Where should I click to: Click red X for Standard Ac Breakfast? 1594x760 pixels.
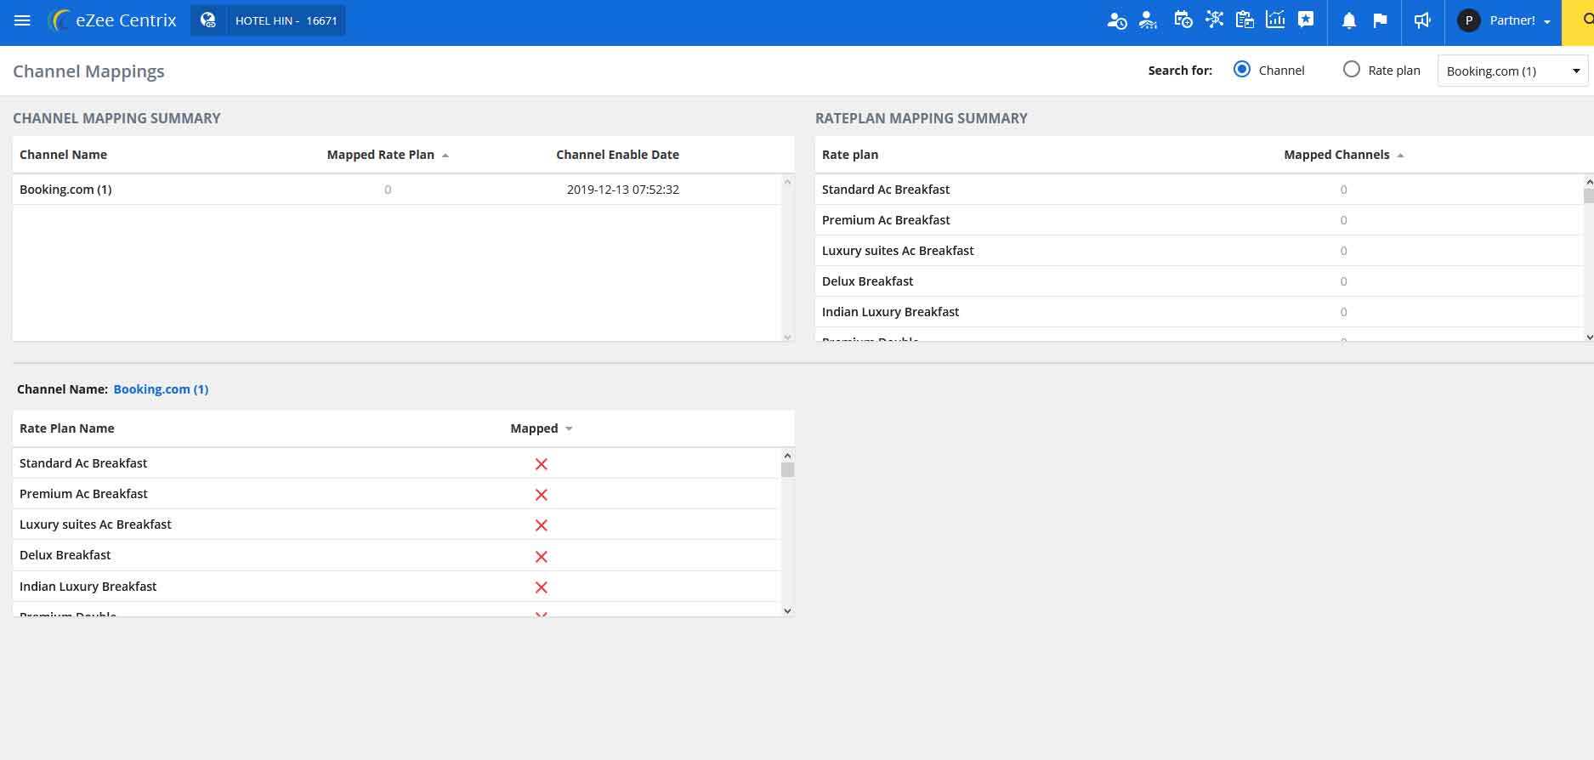point(541,464)
